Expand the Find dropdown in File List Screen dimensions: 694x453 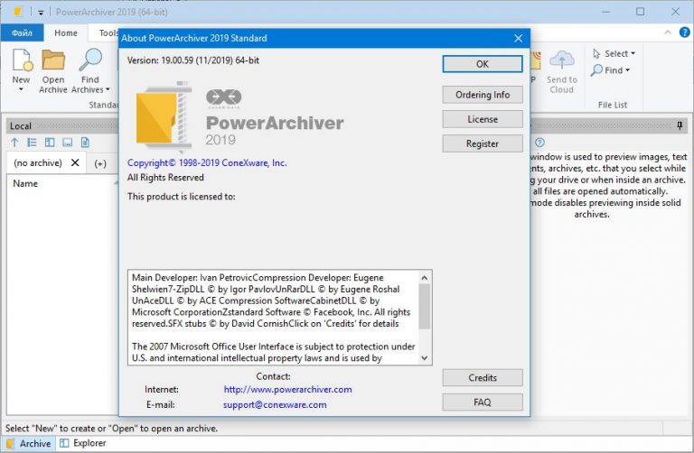click(610, 70)
